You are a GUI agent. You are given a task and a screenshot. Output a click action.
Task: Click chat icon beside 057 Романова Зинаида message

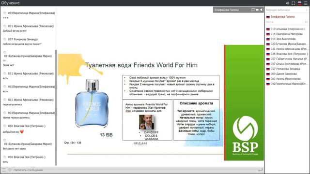(x=5, y=39)
